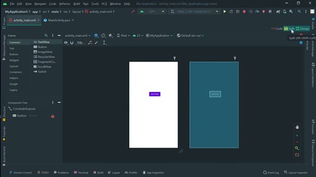This screenshot has width=316, height=177.
Task: Select button item in Component Tree
Action: click(x=20, y=116)
